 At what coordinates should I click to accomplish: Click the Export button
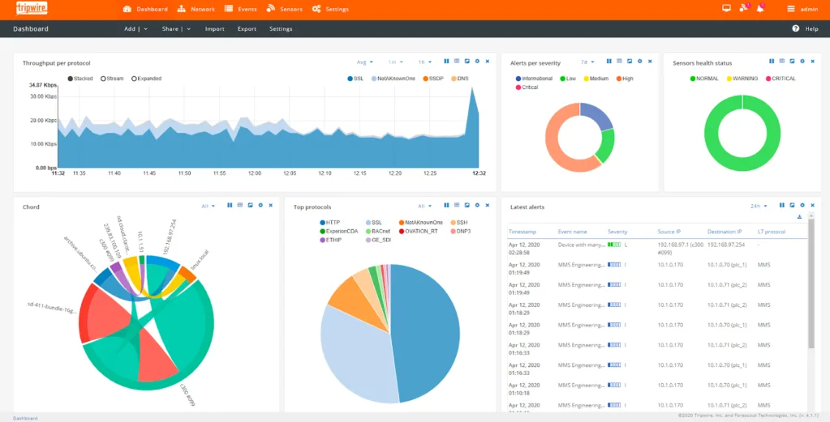[x=247, y=28]
